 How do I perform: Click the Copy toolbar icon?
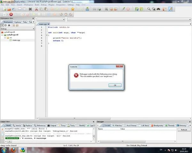coord(41,9)
